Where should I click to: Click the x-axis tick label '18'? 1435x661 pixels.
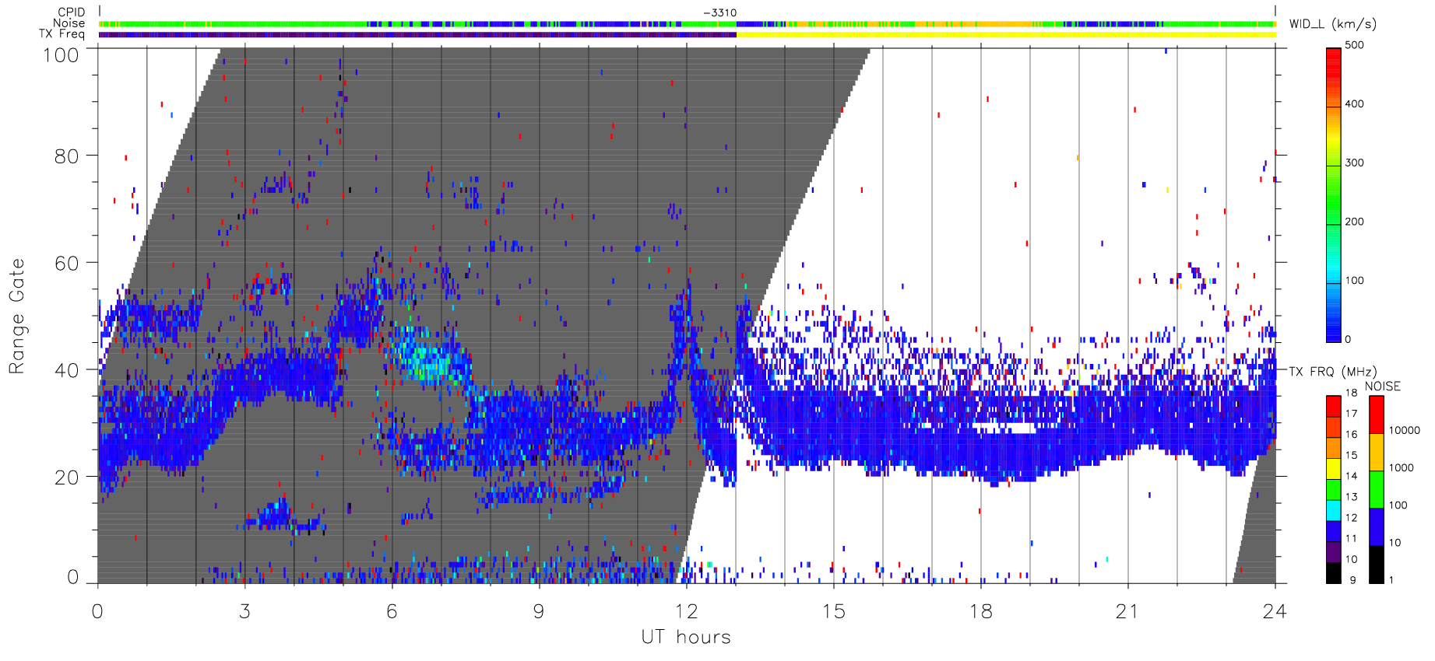pos(980,611)
